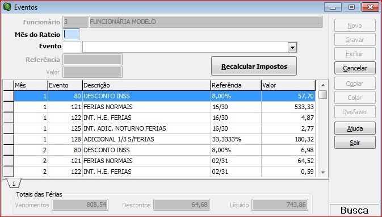Viewport: 382px width, 217px height.
Task: Select the highlighted DESCONTO INSS 57,70 row
Action: 165,96
